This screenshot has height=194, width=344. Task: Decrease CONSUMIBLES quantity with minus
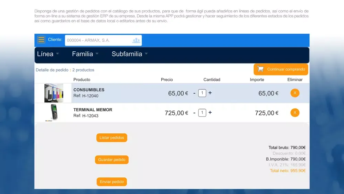point(194,93)
